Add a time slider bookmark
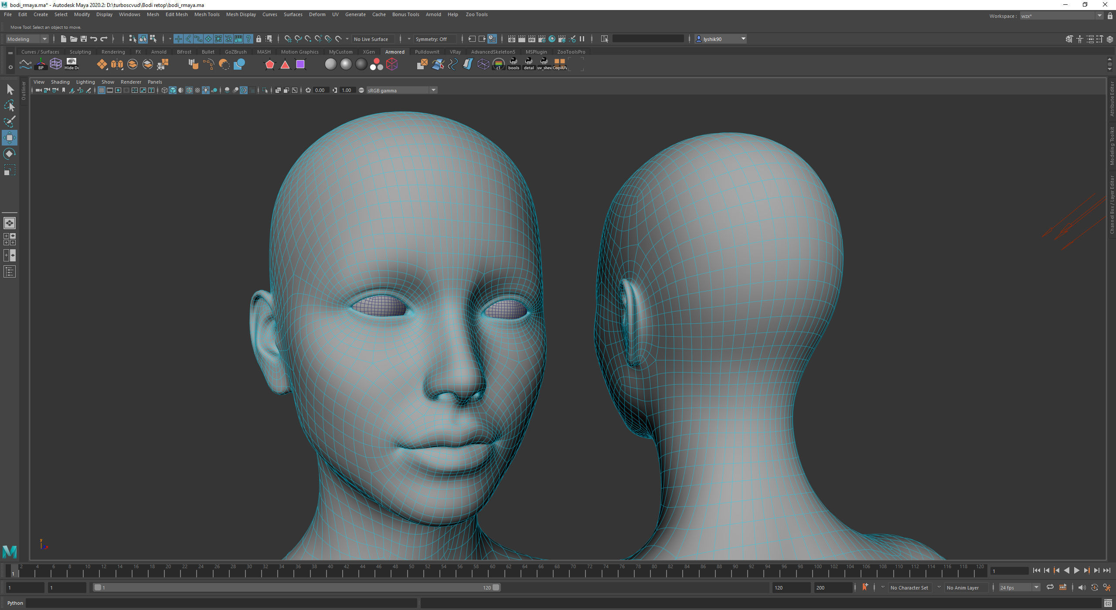Image resolution: width=1116 pixels, height=610 pixels. click(865, 587)
